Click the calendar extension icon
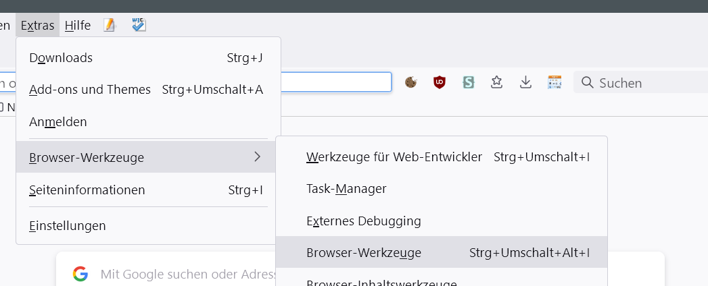This screenshot has width=708, height=286. pos(554,82)
